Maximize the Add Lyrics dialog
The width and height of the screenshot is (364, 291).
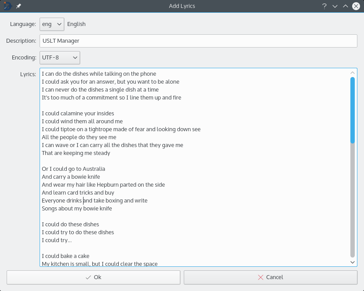(346, 6)
